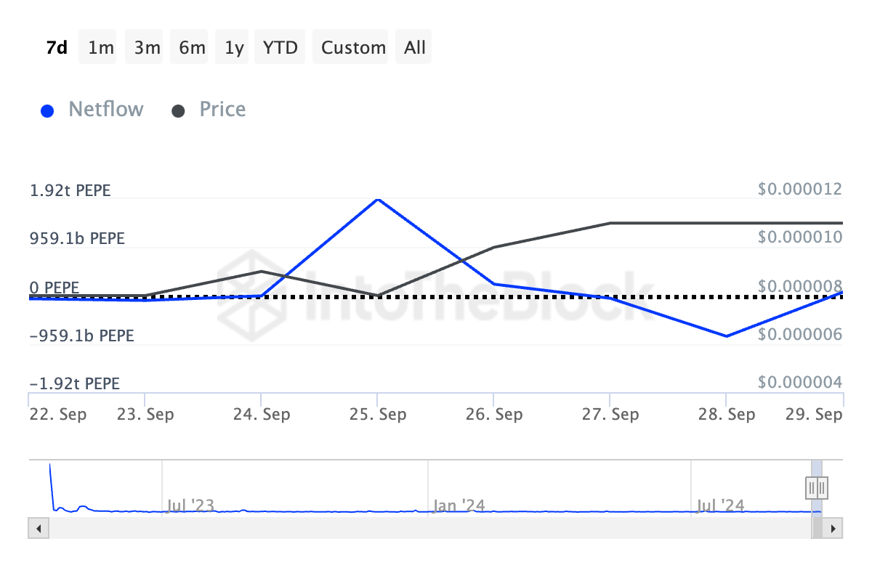The width and height of the screenshot is (872, 581).
Task: Click the Netflow legend label
Action: (106, 110)
